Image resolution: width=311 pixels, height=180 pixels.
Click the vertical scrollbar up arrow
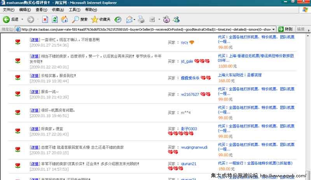click(308, 36)
